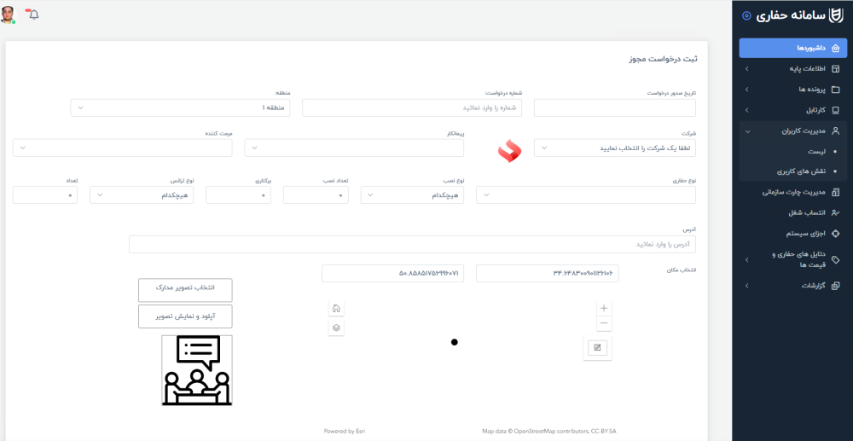Click the آدرس address input field
Image resolution: width=853 pixels, height=441 pixels.
(412, 244)
